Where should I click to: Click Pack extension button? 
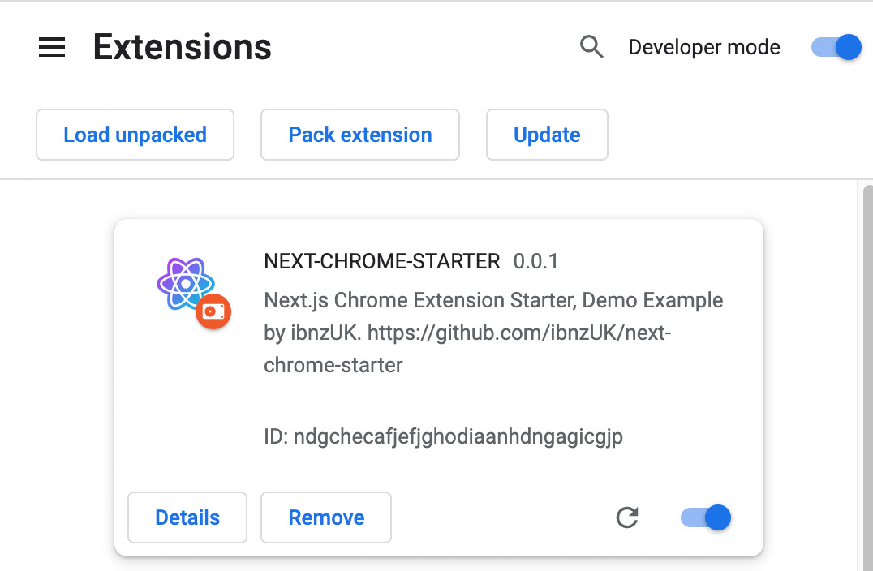360,135
